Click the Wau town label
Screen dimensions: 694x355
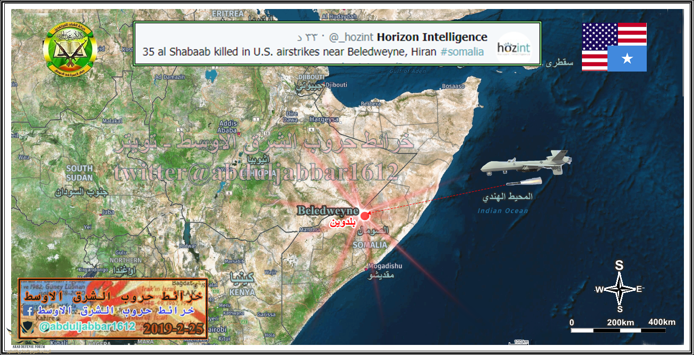coord(23,157)
